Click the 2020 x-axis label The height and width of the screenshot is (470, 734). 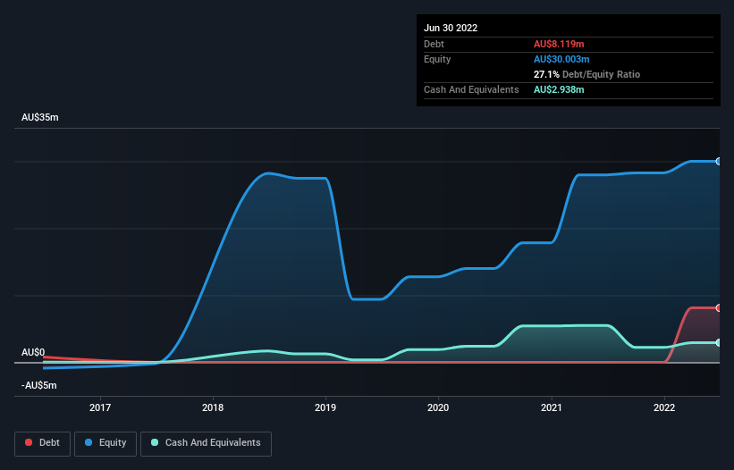[x=438, y=407]
